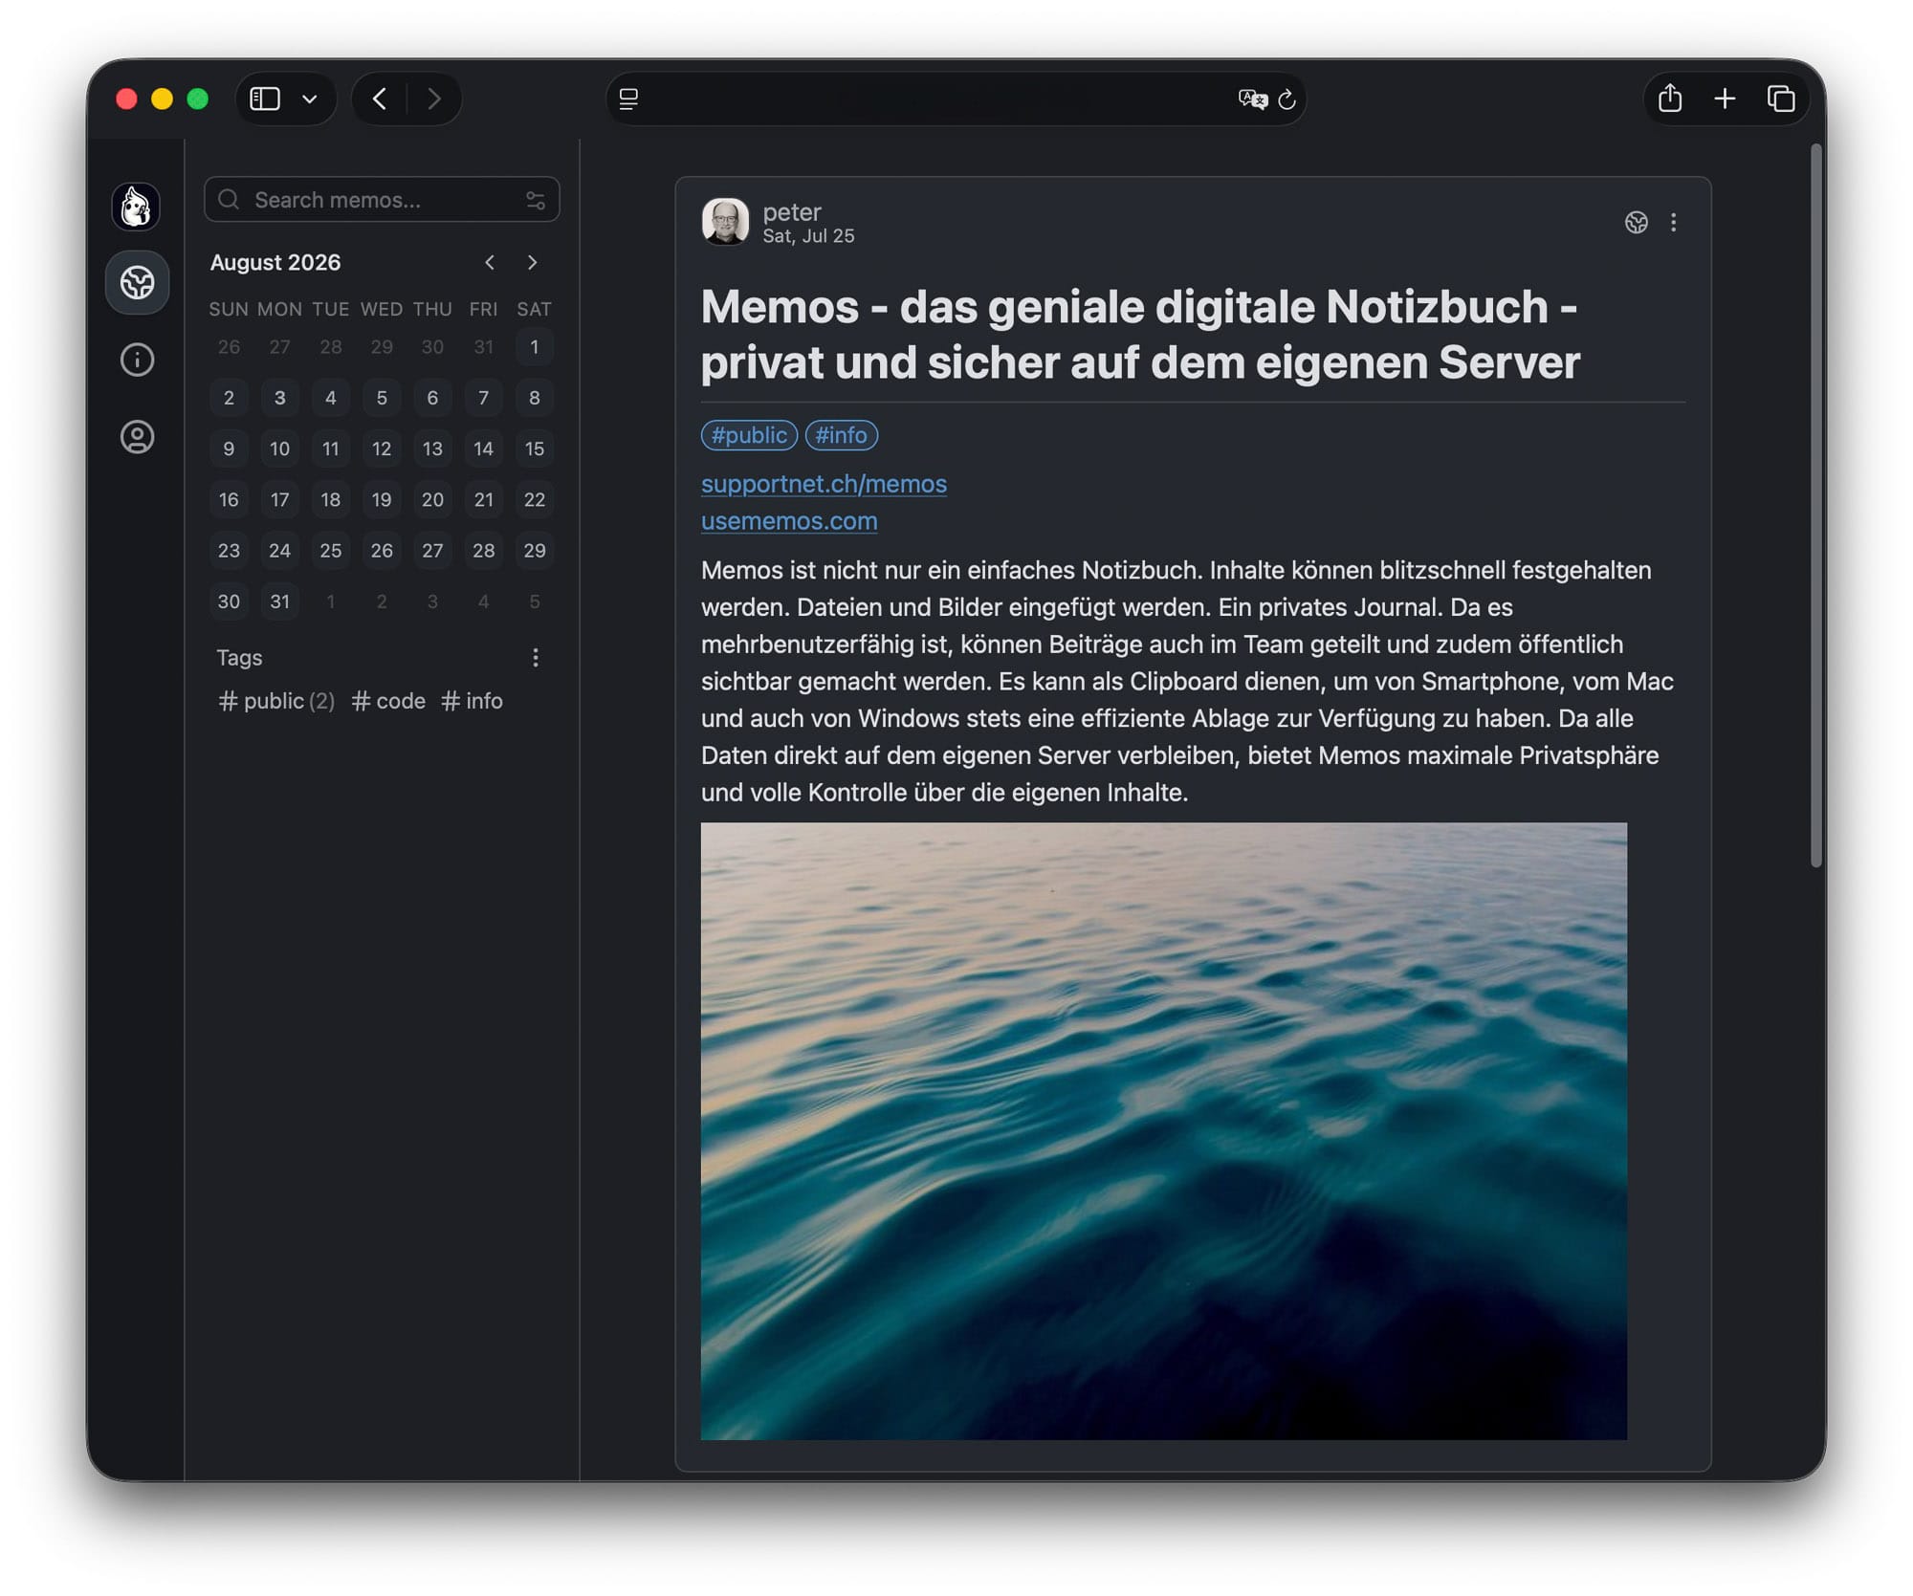Click the page vertical scrollbar

pos(1815,506)
